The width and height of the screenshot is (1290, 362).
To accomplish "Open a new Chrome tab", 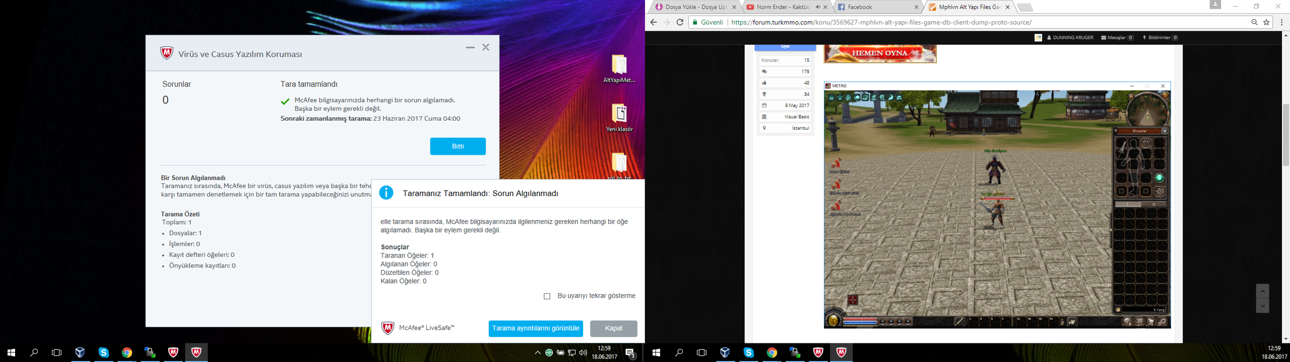I will pos(1025,7).
